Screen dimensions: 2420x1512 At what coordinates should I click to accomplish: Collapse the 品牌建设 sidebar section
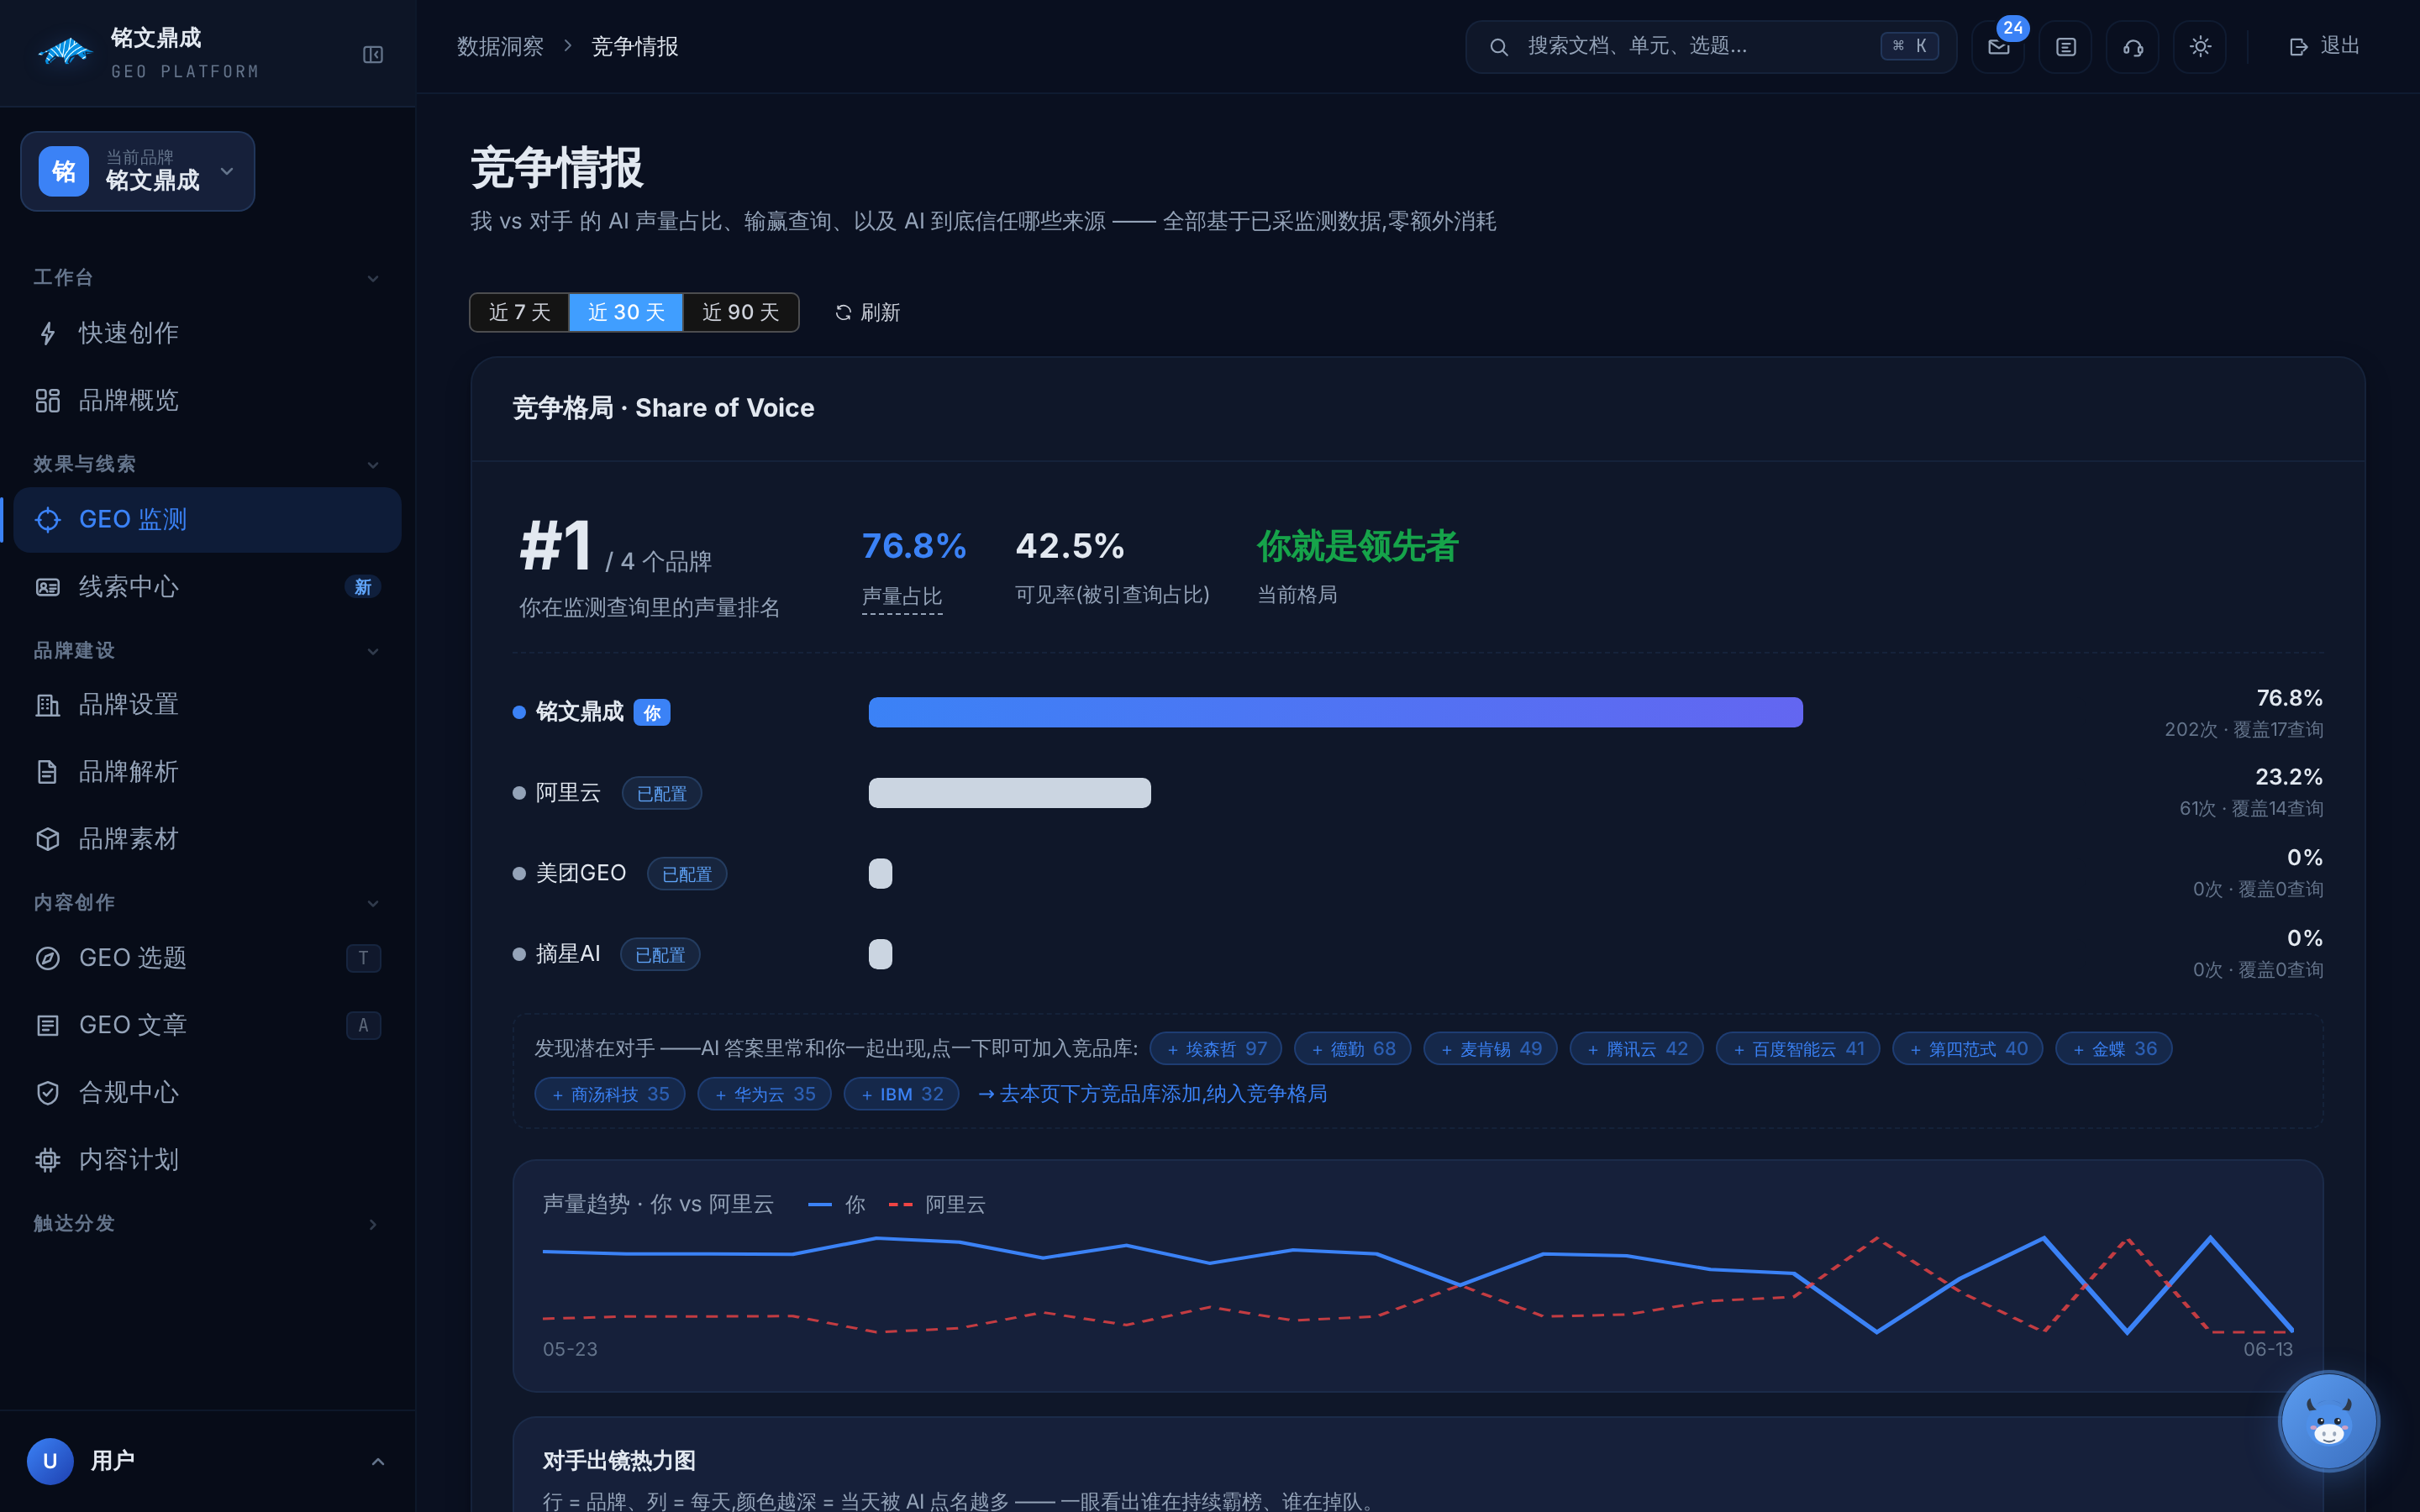207,651
